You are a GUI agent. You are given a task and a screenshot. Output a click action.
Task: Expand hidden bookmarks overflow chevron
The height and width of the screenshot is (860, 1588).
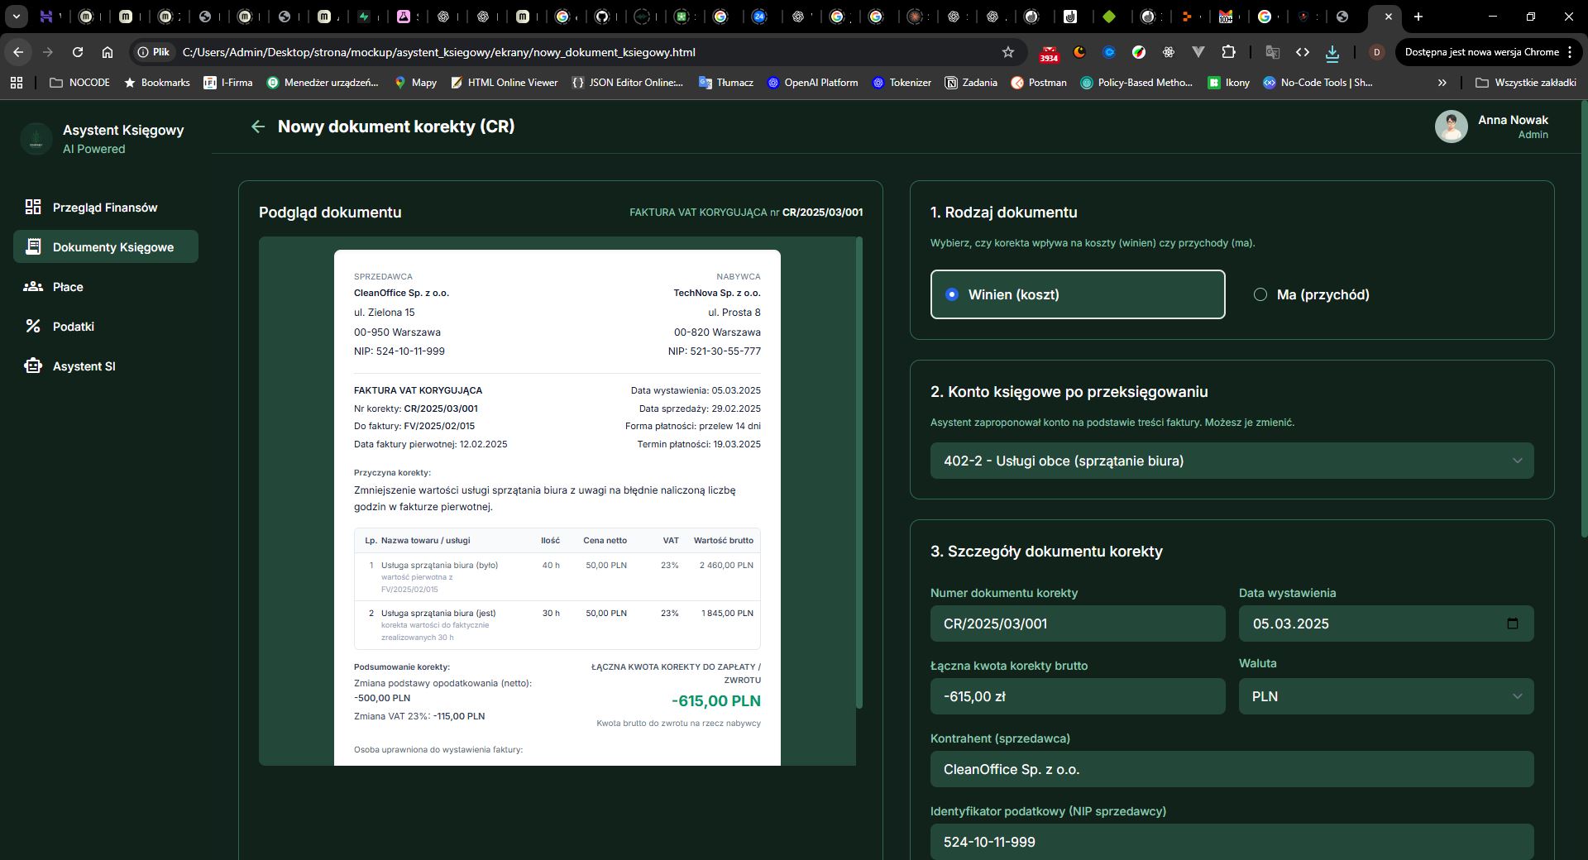[x=1442, y=83]
